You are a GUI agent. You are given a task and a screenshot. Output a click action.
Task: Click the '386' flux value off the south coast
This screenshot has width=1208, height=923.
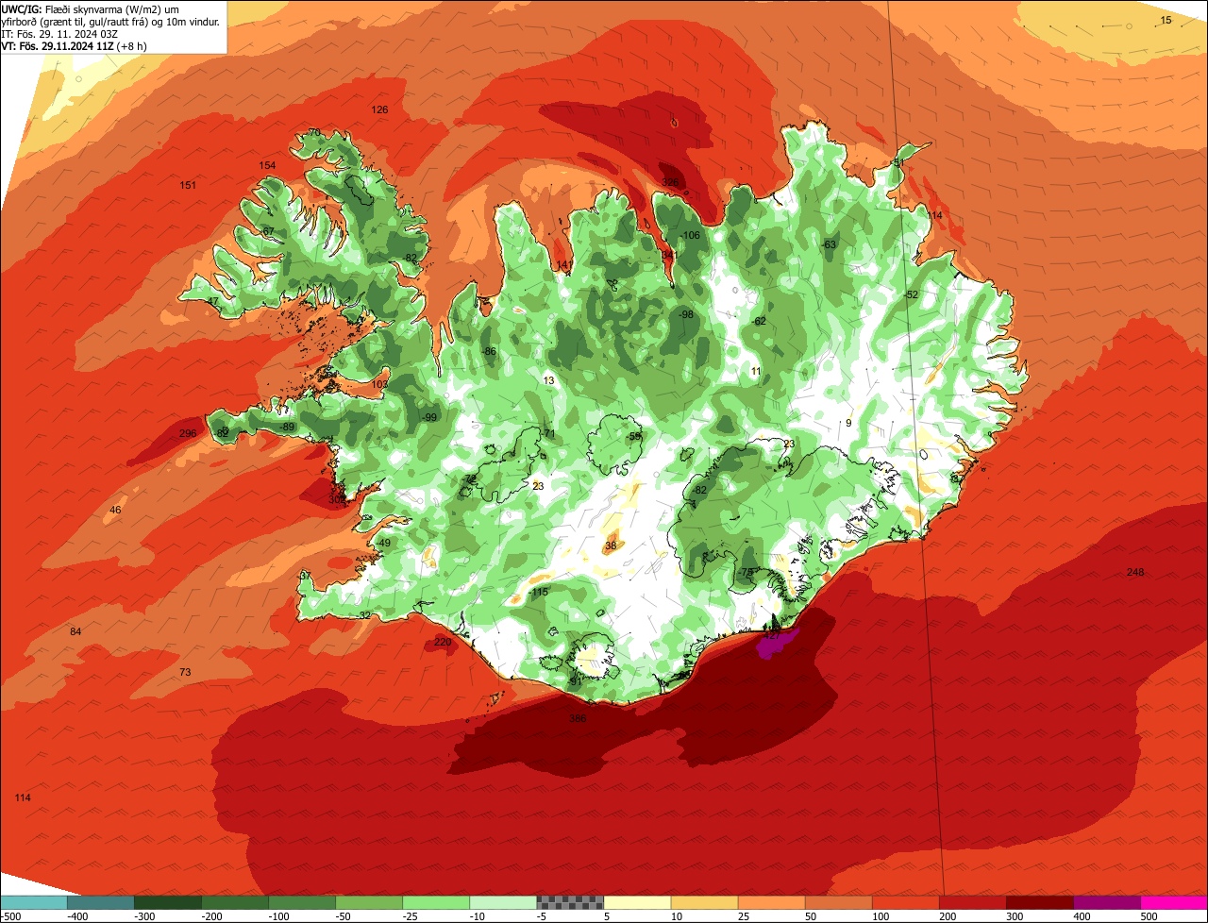(578, 718)
